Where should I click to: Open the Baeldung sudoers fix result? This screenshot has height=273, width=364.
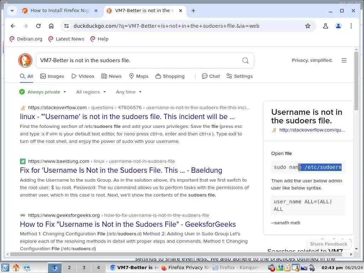121,170
